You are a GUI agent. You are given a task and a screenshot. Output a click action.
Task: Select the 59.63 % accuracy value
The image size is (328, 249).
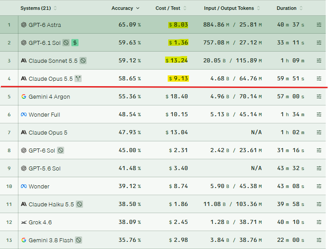(x=130, y=43)
